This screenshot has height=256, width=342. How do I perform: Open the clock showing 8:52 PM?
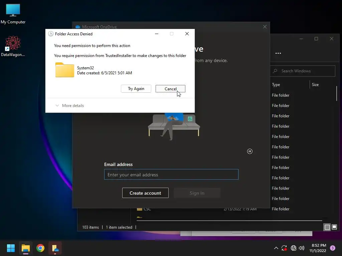click(318, 248)
